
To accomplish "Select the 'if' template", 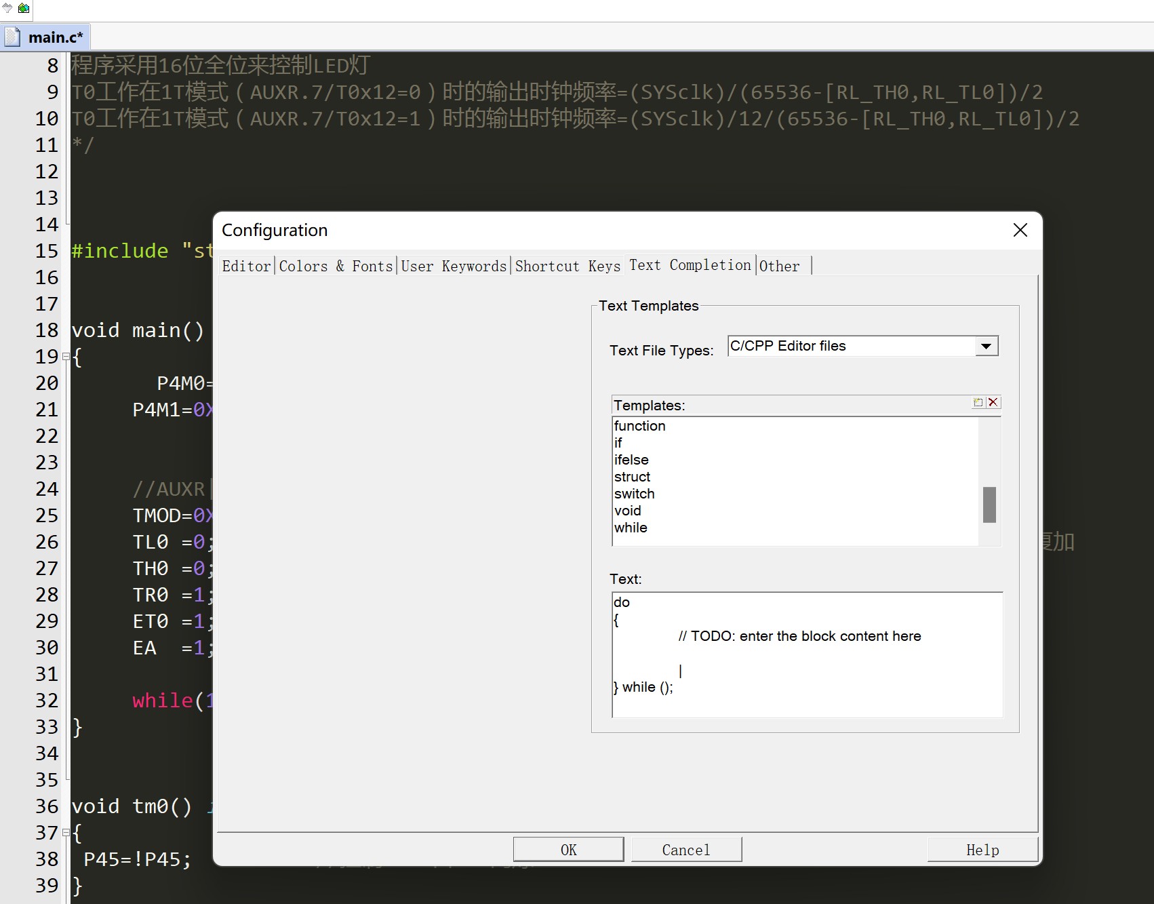I will pos(618,443).
